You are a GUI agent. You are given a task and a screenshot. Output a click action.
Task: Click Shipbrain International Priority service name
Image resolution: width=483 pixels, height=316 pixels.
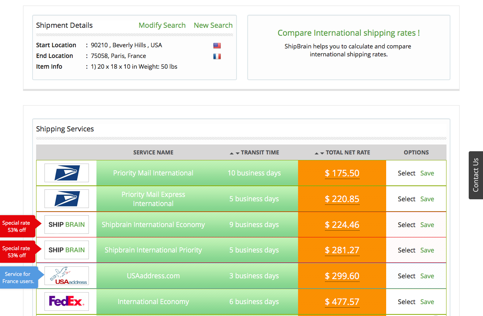click(x=153, y=250)
